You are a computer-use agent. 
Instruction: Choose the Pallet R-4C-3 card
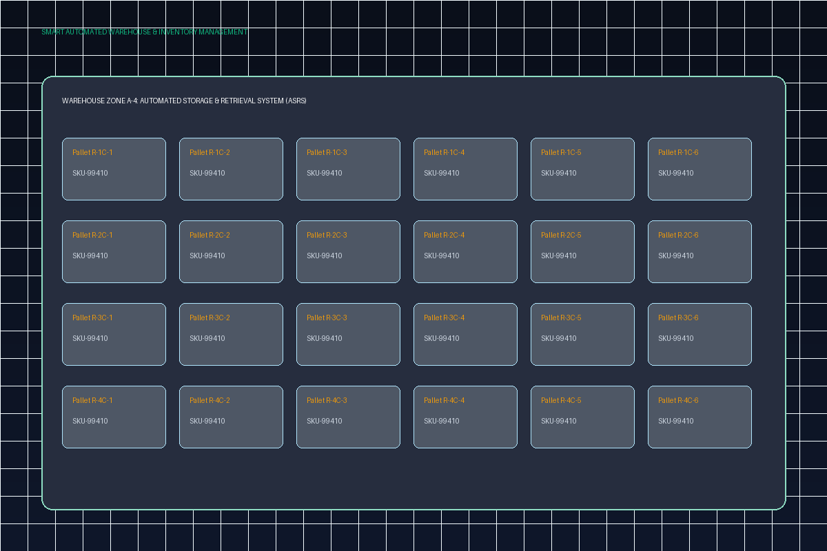tap(348, 417)
